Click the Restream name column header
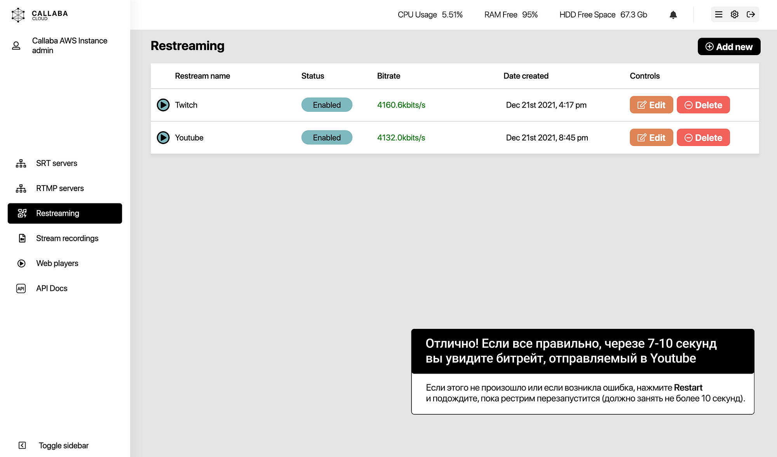Image resolution: width=777 pixels, height=457 pixels. tap(202, 76)
